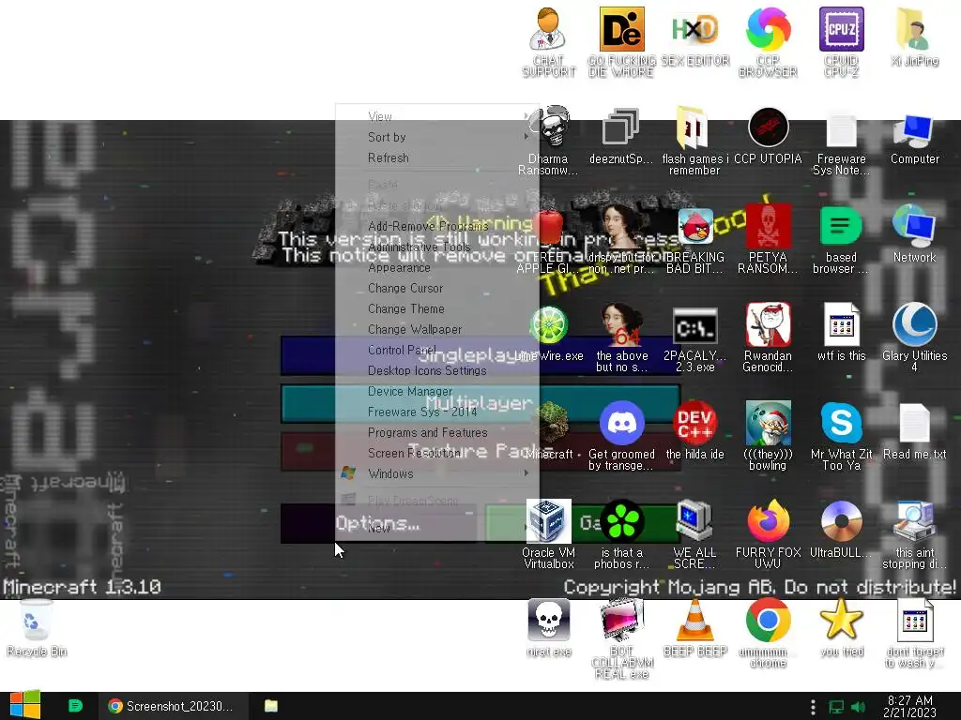Image resolution: width=961 pixels, height=720 pixels.
Task: Open the volume speaker tray icon
Action: pos(859,707)
